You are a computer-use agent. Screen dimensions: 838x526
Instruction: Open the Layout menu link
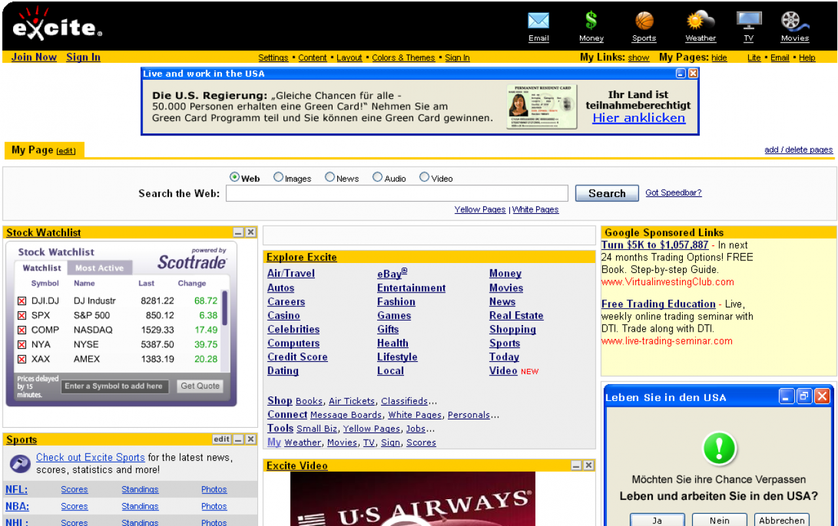(x=349, y=58)
